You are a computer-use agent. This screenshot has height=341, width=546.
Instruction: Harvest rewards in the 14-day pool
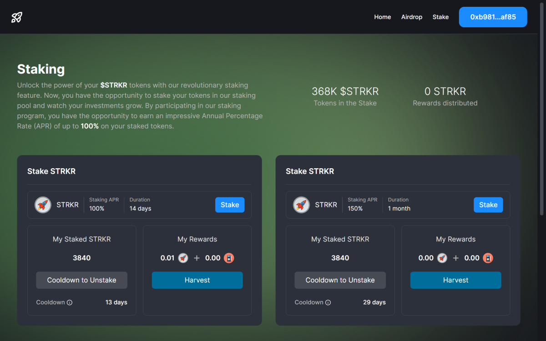(197, 280)
